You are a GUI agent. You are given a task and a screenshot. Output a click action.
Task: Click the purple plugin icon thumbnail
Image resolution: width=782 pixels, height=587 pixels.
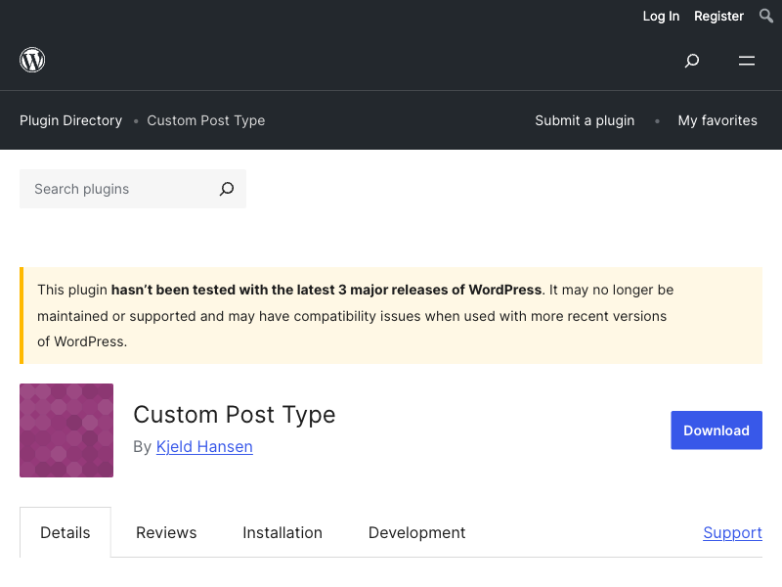pyautogui.click(x=66, y=430)
